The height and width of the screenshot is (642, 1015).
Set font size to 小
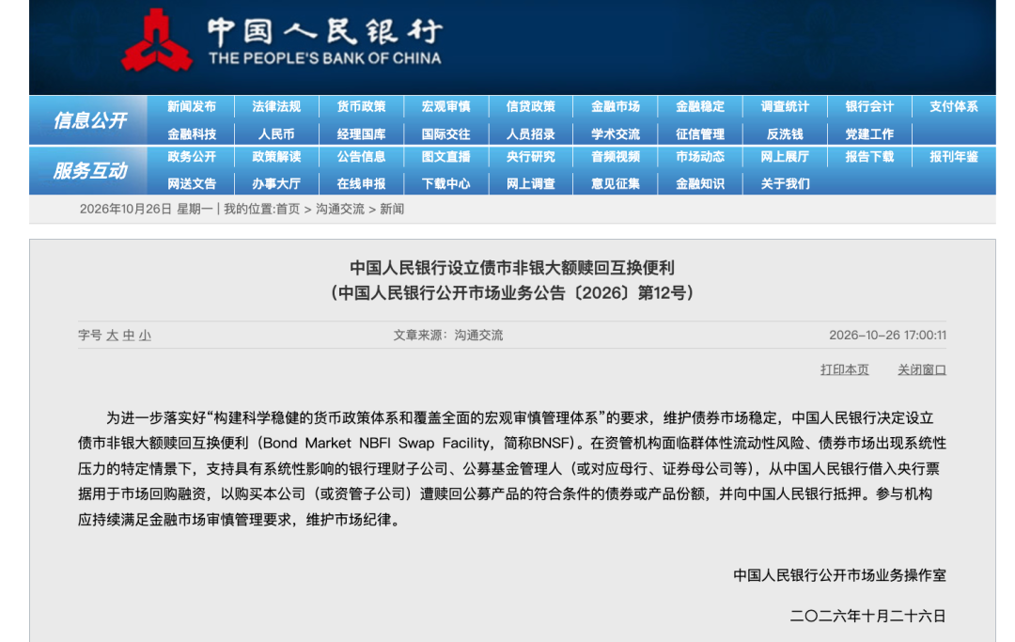145,336
